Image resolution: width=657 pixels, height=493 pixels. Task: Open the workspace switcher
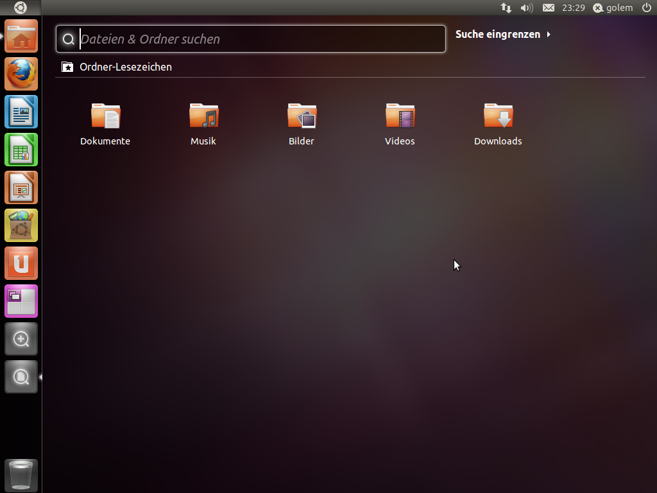[x=21, y=301]
